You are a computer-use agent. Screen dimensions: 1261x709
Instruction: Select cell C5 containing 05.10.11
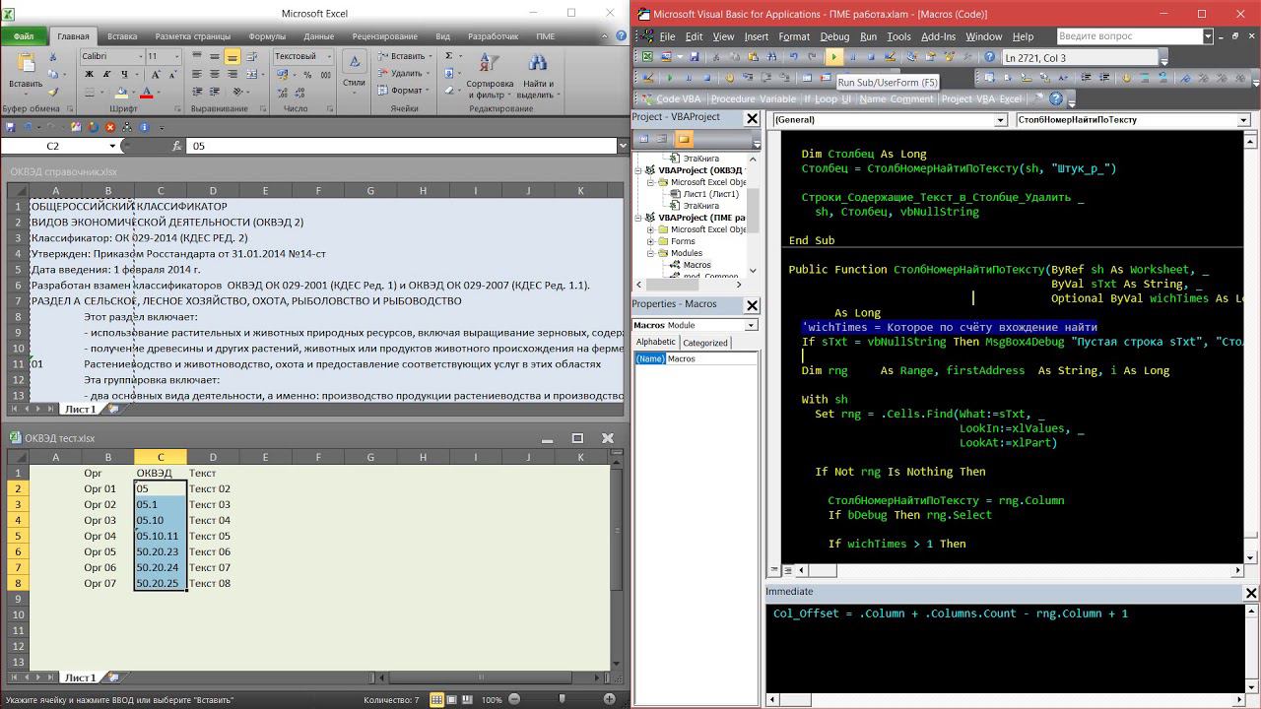click(160, 536)
